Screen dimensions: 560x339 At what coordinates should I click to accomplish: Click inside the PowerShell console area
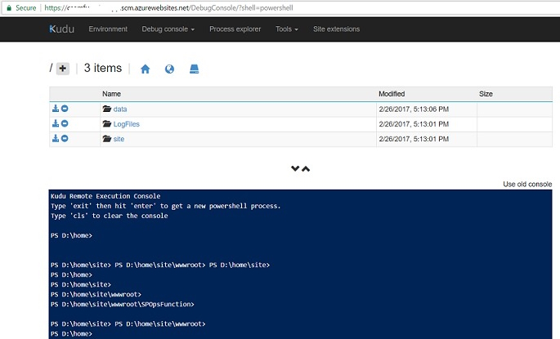300,264
